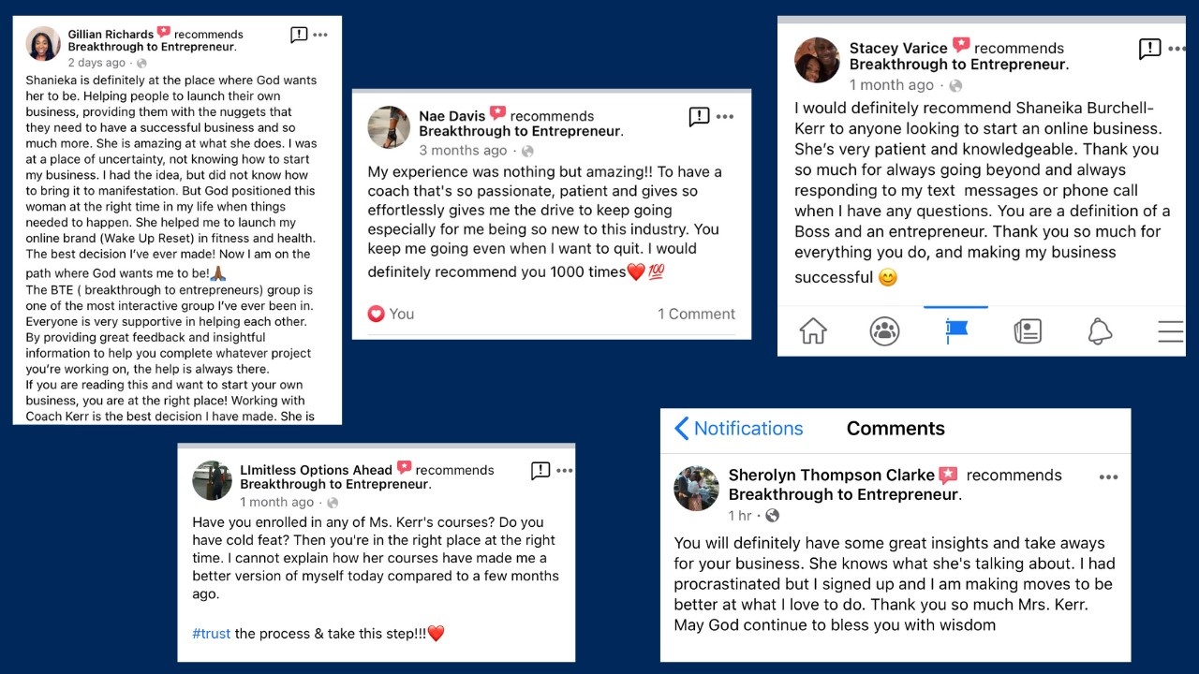Screen dimensions: 1199x674
Task: Click the #trust hashtag link
Action: (212, 634)
